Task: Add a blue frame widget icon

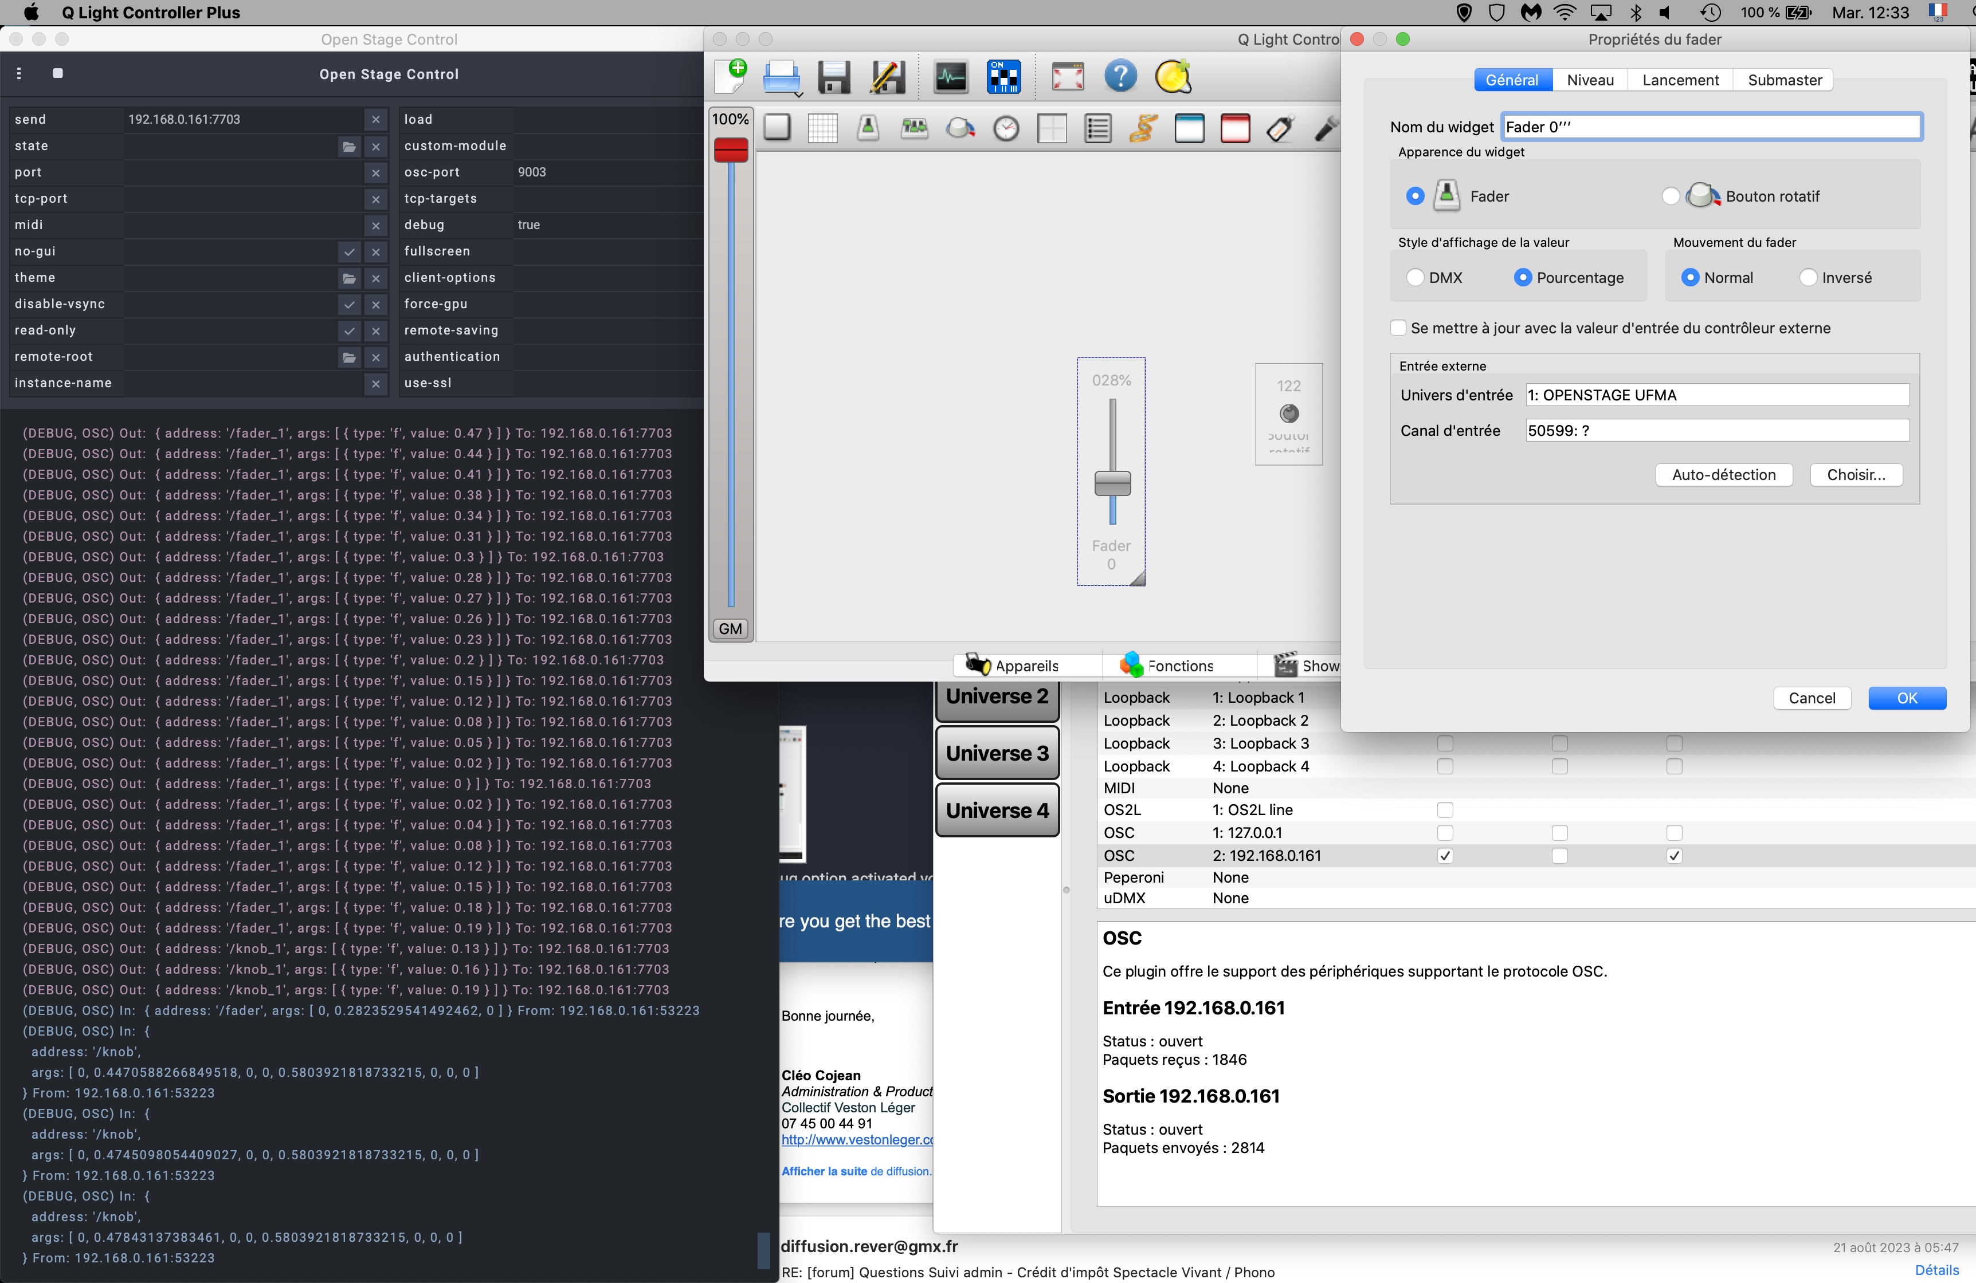Action: [x=1190, y=128]
